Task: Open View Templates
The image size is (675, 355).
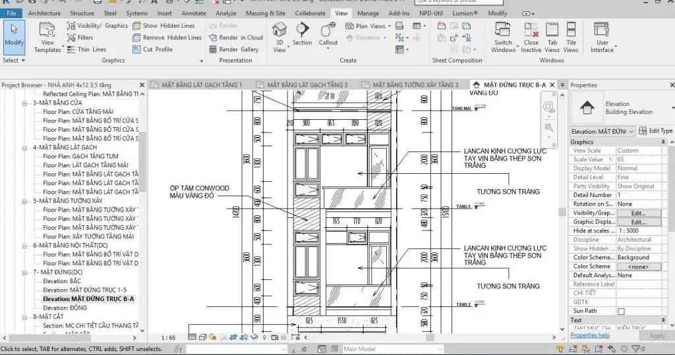Action: tap(47, 38)
